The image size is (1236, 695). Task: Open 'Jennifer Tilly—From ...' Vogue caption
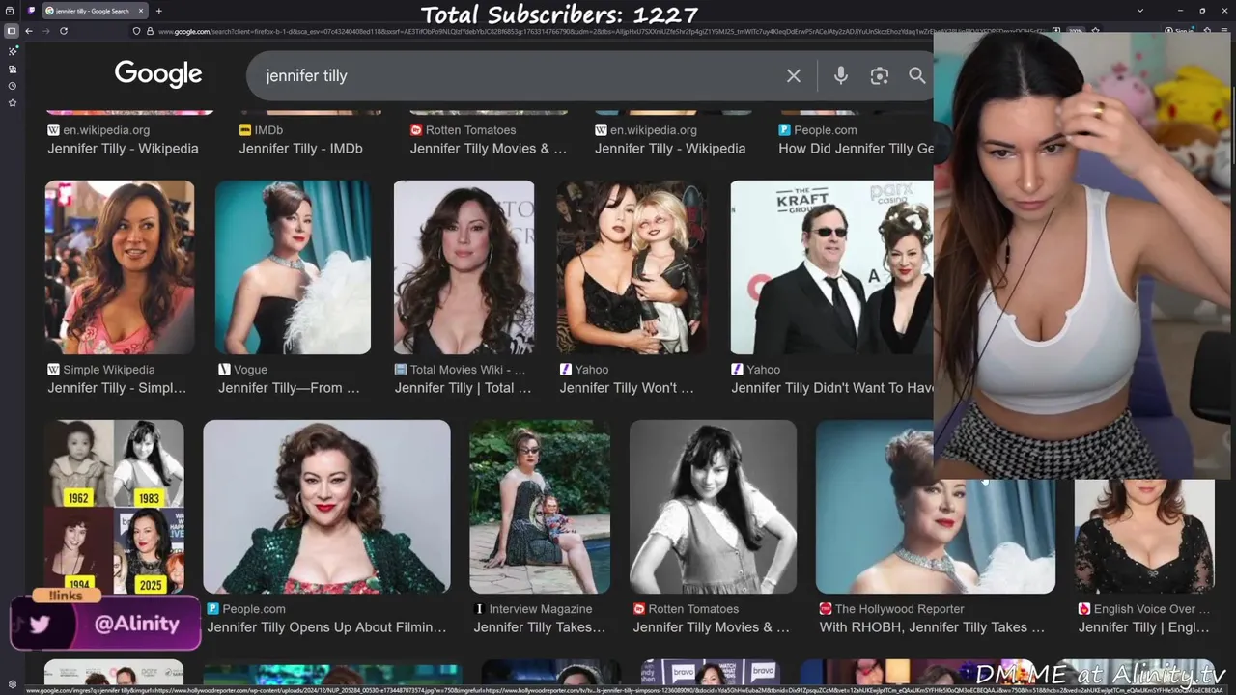click(x=289, y=388)
